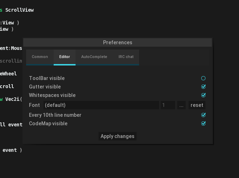The image size is (239, 178).
Task: Go to the IRC chat tab
Action: [126, 57]
